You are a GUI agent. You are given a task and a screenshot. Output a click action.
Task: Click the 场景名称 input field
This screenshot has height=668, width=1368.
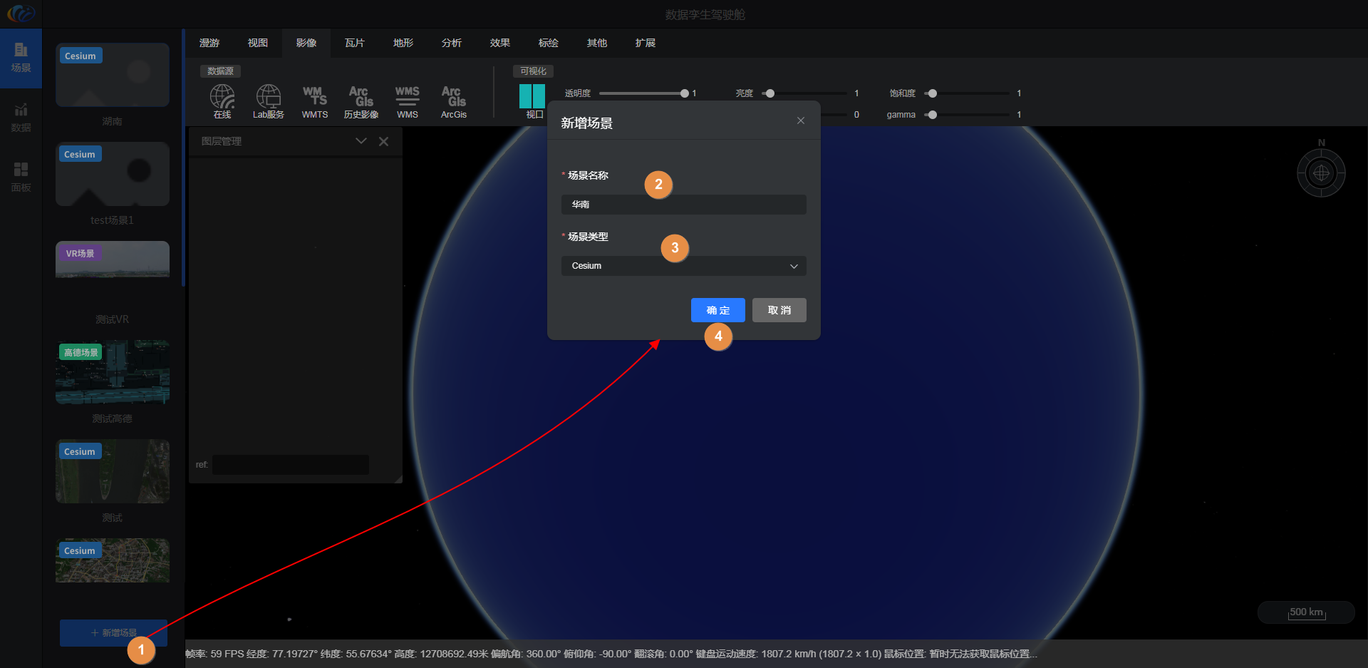pyautogui.click(x=683, y=205)
